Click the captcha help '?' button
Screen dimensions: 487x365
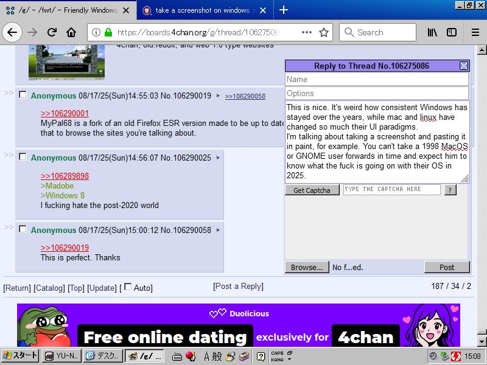coord(450,190)
